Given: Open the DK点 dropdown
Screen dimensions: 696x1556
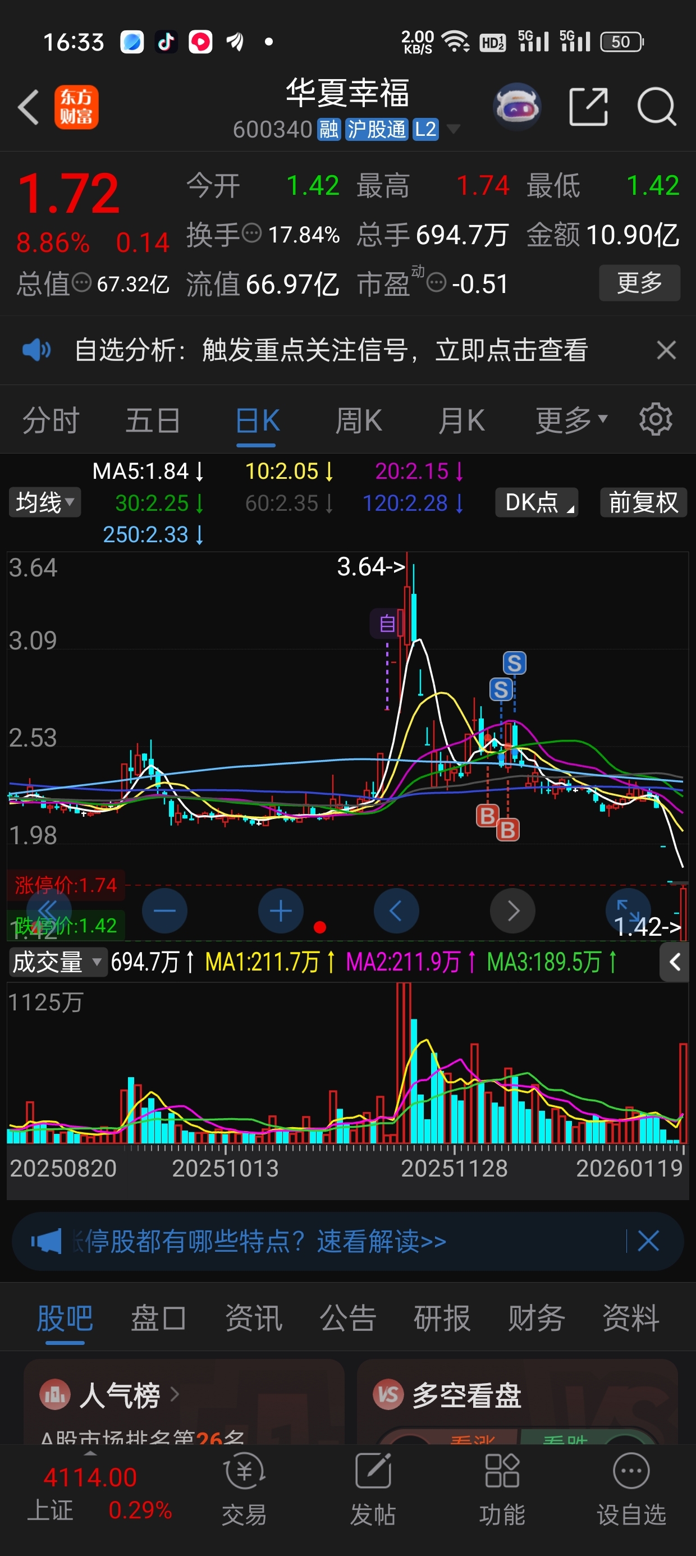Looking at the screenshot, I should pos(537,502).
